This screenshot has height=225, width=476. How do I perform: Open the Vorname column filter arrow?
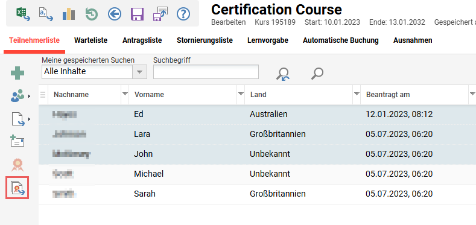(x=241, y=94)
